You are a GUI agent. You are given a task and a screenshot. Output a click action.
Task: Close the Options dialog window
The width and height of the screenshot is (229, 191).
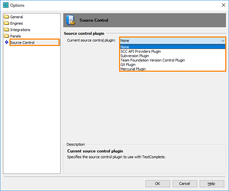[x=223, y=5]
